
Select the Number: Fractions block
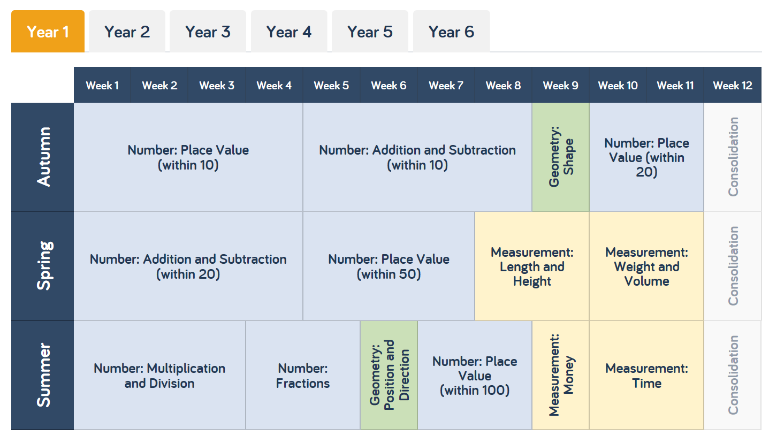coord(302,376)
